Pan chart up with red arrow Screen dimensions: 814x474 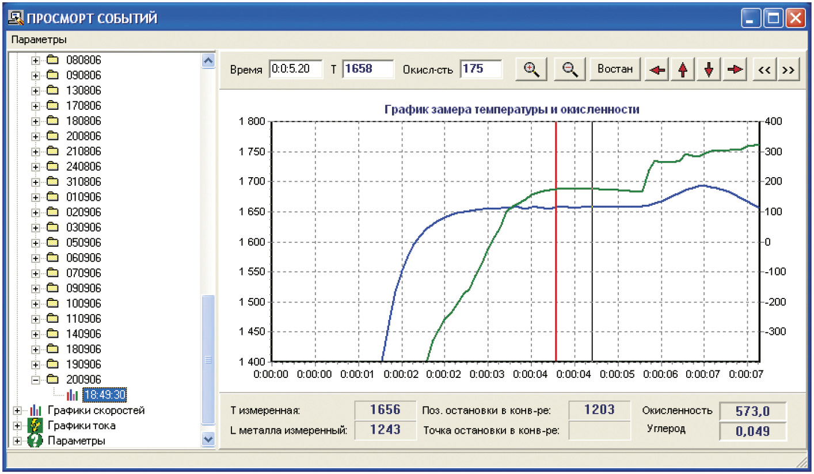click(x=683, y=70)
